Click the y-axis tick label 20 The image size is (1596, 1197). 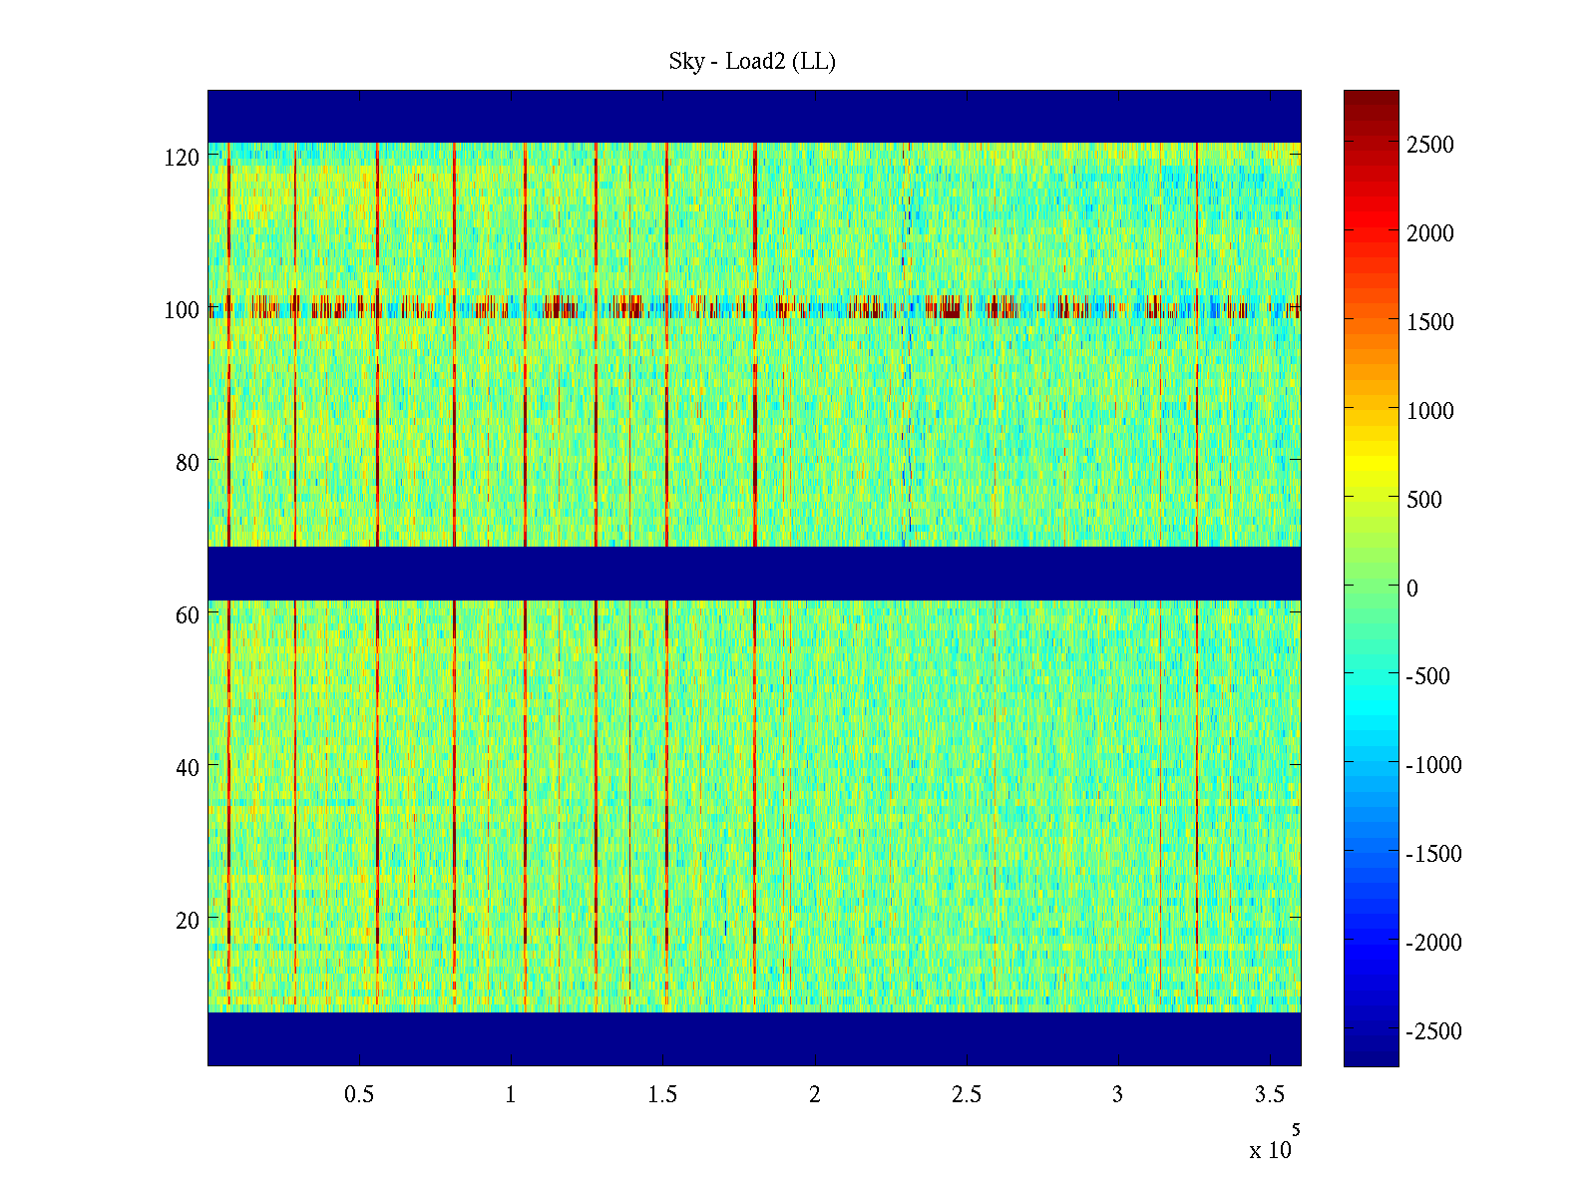point(188,921)
